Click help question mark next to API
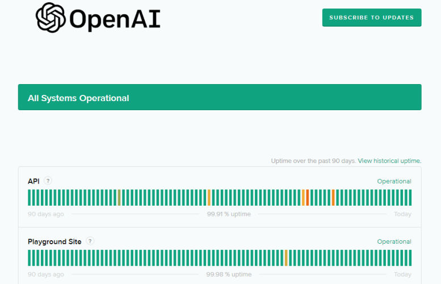 [48, 181]
